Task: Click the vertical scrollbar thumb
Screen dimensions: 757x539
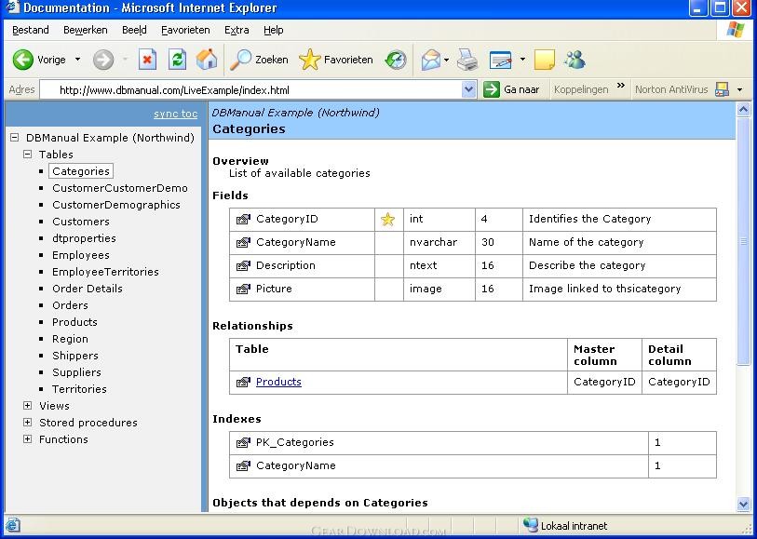Action: coord(743,241)
